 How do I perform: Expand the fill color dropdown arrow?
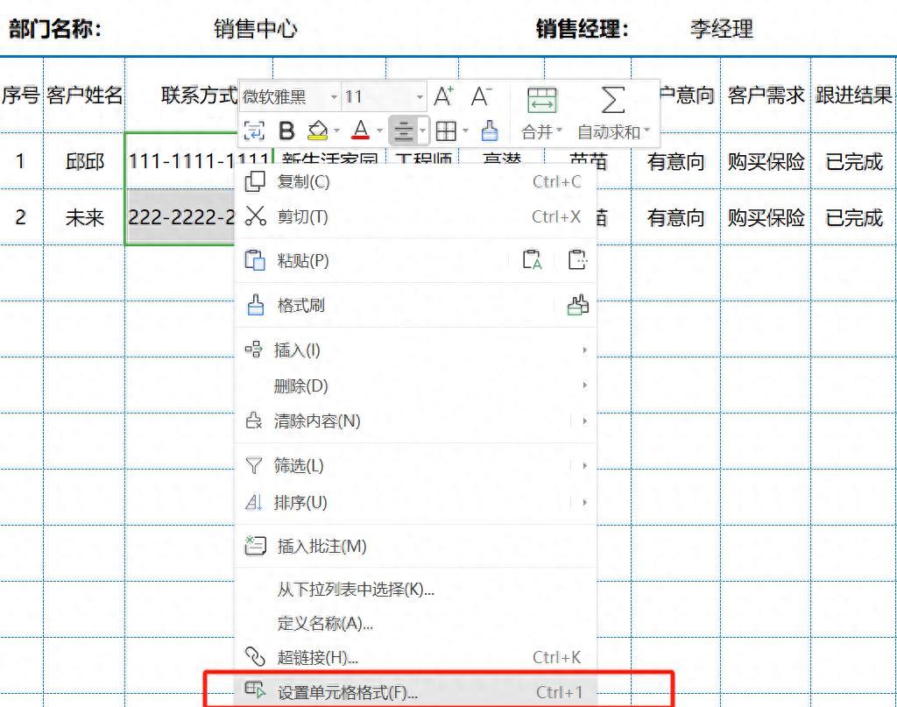(x=336, y=131)
